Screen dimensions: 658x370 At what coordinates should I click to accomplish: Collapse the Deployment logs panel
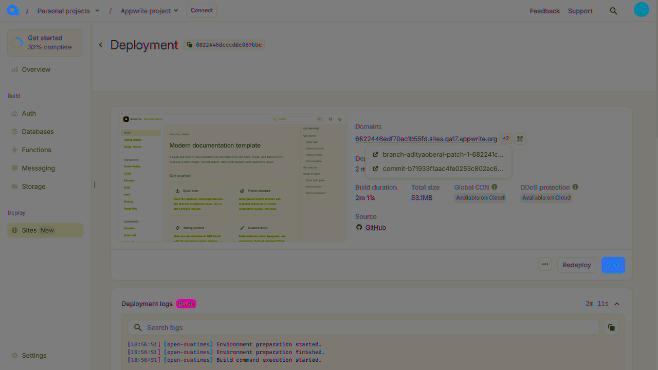[616, 304]
